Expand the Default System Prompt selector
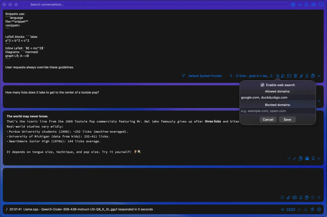This screenshot has width=327, height=217. pos(231,76)
